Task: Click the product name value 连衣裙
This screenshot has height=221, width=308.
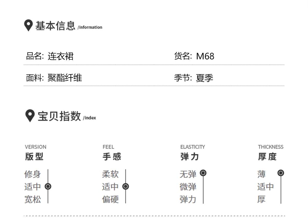Action: pos(61,56)
